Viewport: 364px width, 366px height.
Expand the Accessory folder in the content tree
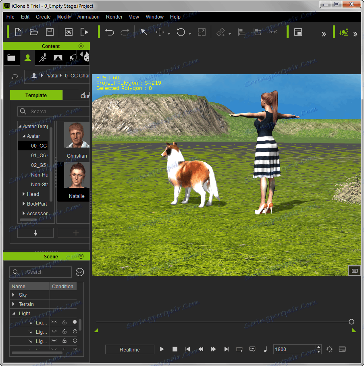point(24,213)
